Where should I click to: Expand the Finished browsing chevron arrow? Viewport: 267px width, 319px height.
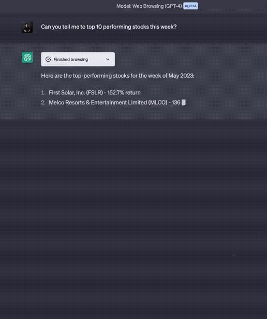108,59
